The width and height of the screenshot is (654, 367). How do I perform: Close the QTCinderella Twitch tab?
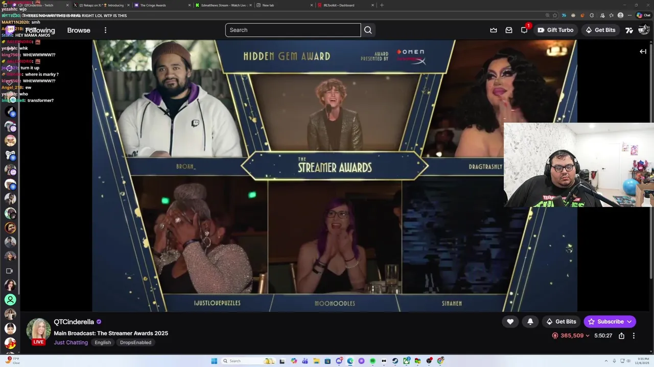[x=67, y=5]
